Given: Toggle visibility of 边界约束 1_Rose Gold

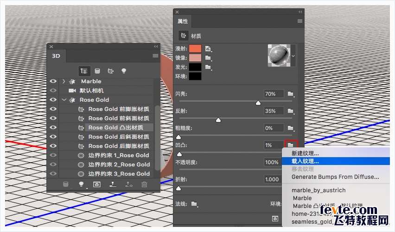Looking at the screenshot, I should coord(53,155).
